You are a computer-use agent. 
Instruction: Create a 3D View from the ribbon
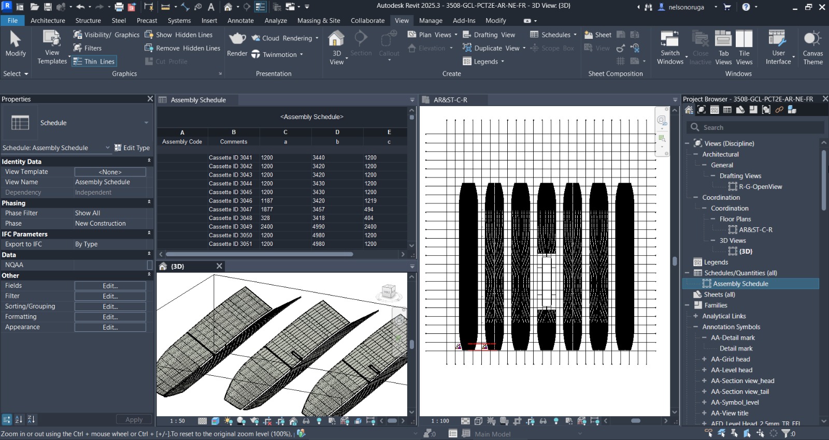click(x=337, y=48)
